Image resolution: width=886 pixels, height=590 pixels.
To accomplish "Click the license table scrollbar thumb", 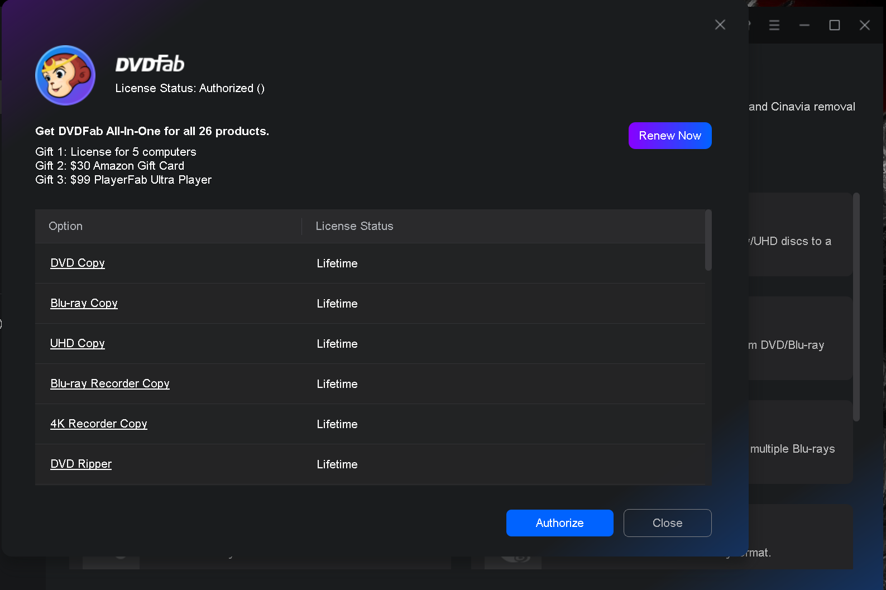I will 708,240.
